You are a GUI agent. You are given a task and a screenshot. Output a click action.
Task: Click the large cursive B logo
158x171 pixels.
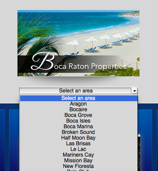click(43, 62)
